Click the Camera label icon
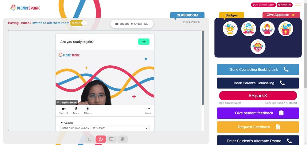Image resolution: width=307 pixels, height=145 pixels. (62, 123)
